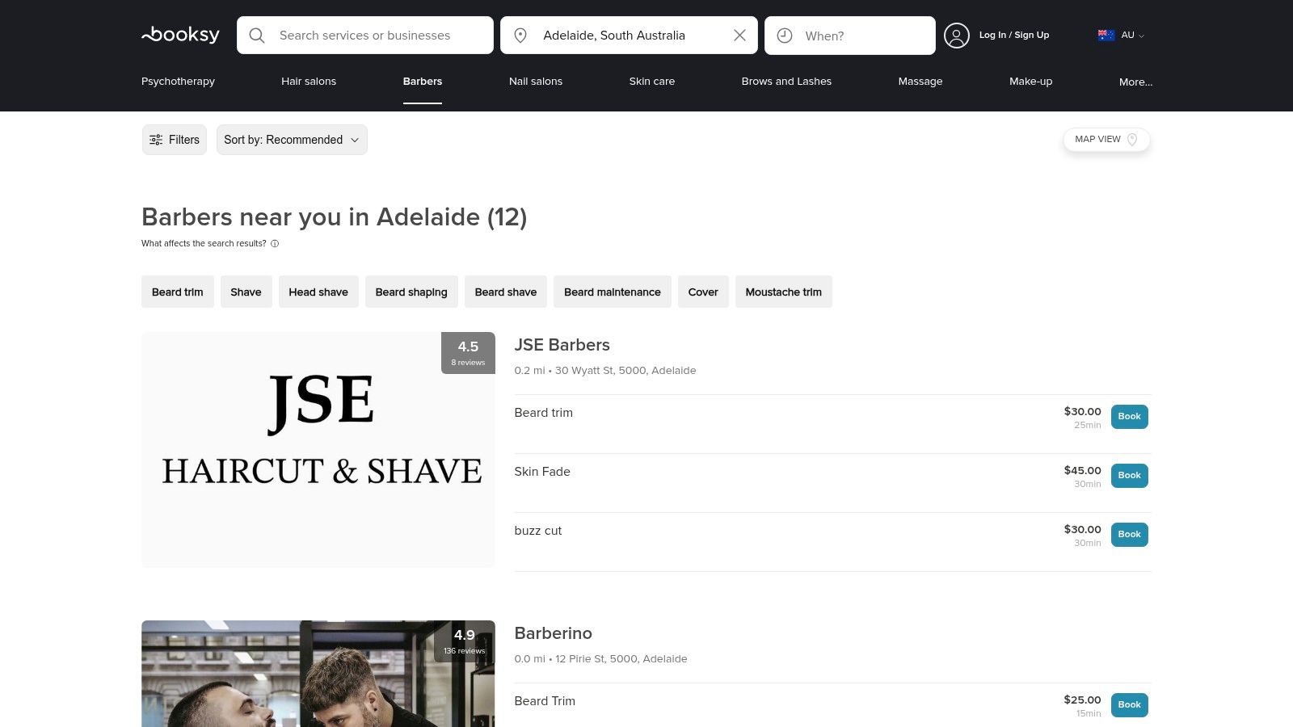The image size is (1293, 727).
Task: Click the 30 Wyatt St address text
Action: (625, 371)
